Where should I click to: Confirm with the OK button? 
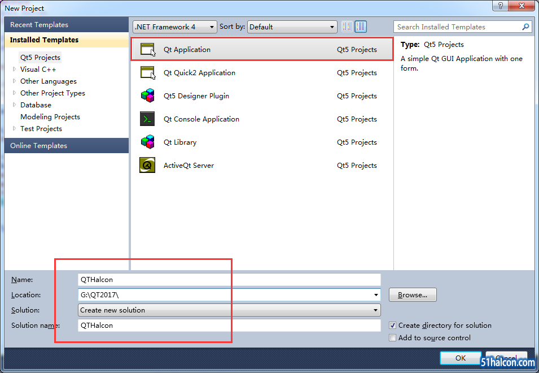pos(461,358)
